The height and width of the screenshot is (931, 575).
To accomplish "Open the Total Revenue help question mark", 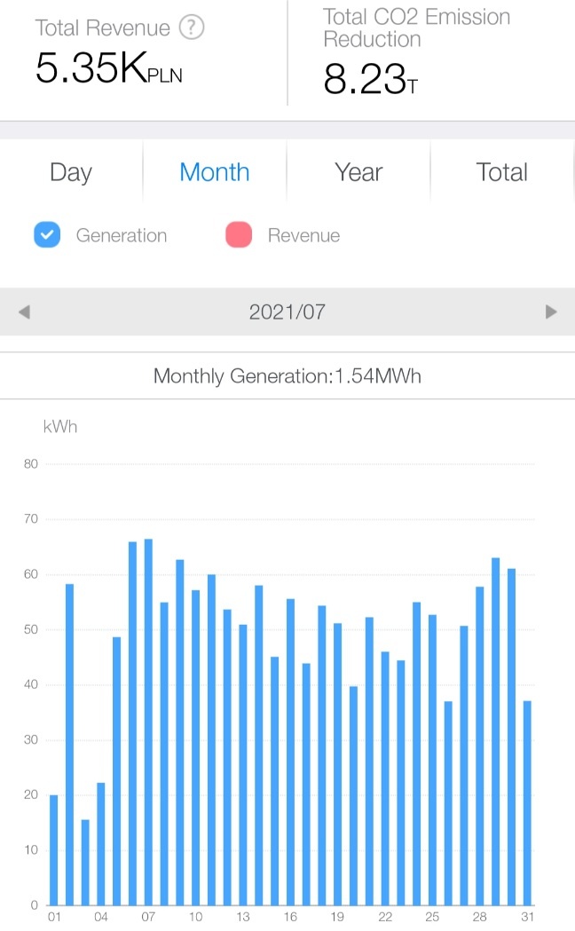I will pyautogui.click(x=192, y=28).
